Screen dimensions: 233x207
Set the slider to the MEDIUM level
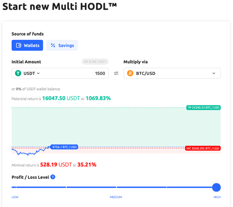pos(116,187)
